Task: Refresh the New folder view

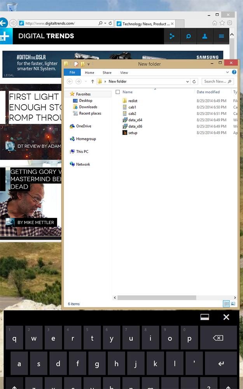Action: pos(194,81)
